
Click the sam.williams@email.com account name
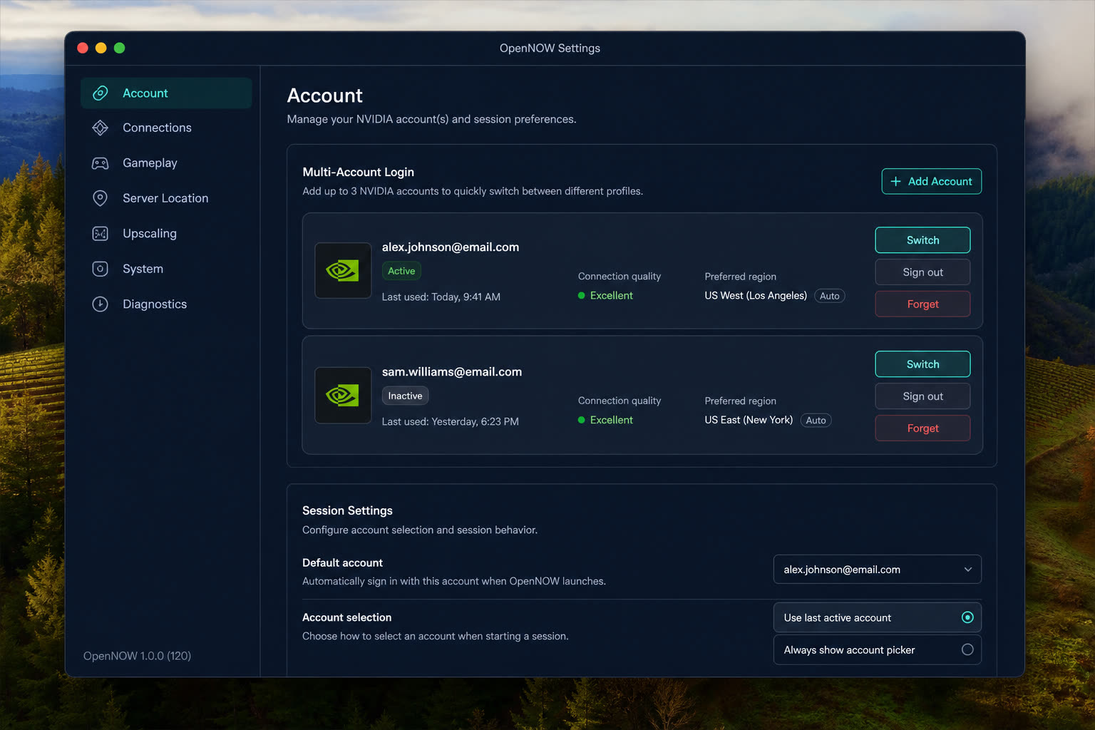point(452,372)
